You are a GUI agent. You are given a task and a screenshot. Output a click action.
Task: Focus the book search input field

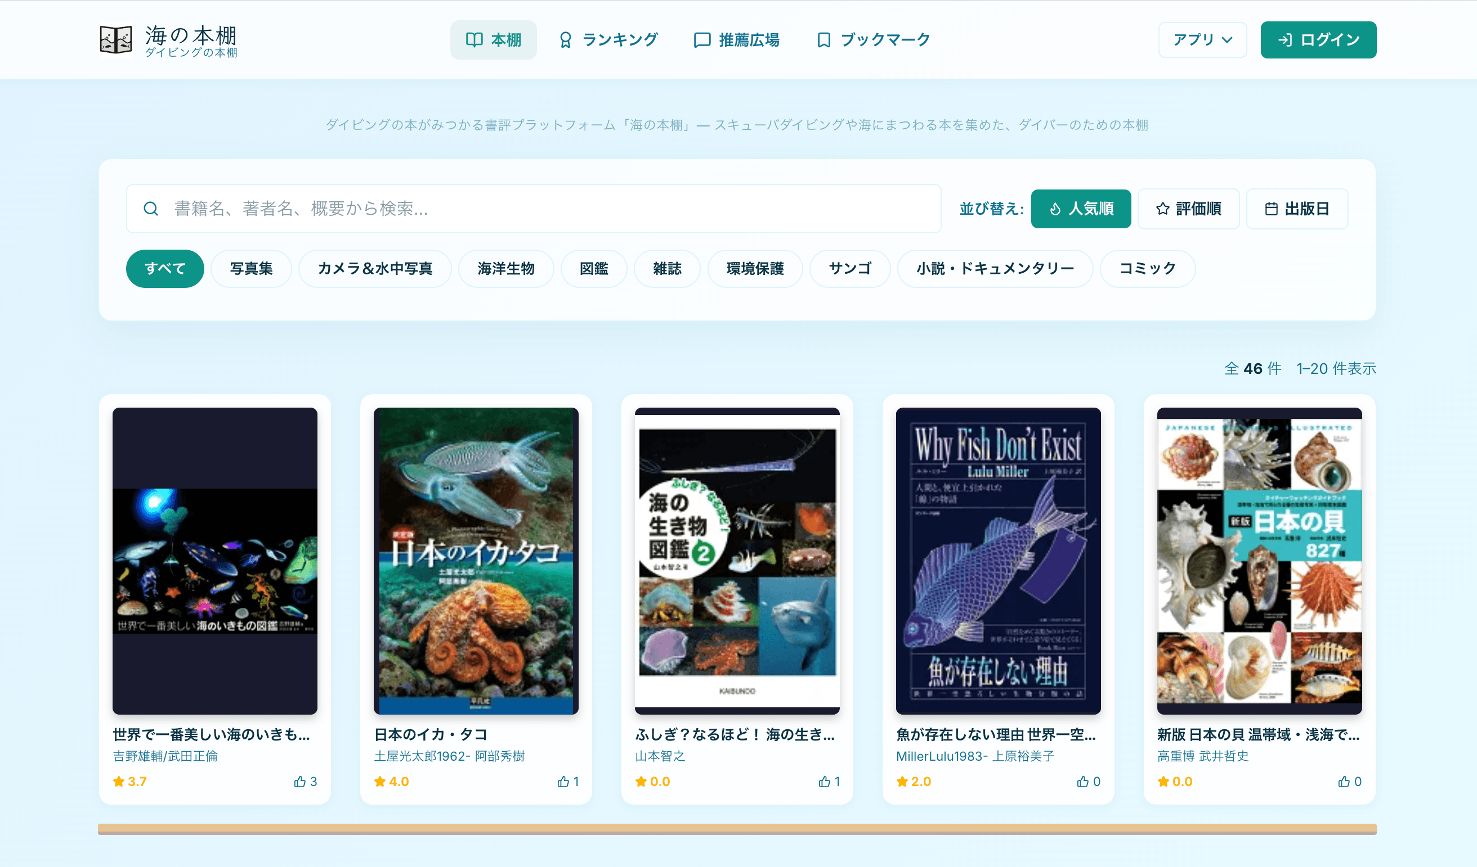point(534,209)
